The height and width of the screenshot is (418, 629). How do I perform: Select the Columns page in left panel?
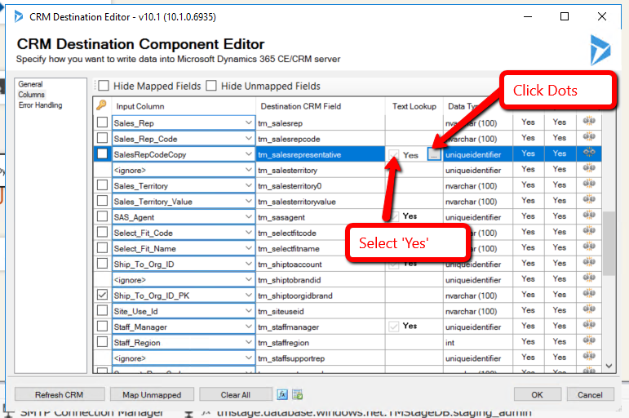click(x=31, y=95)
